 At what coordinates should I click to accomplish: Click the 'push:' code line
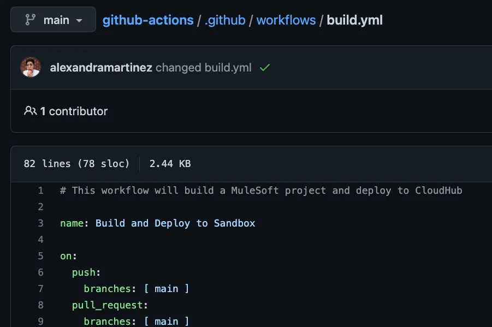pyautogui.click(x=86, y=272)
